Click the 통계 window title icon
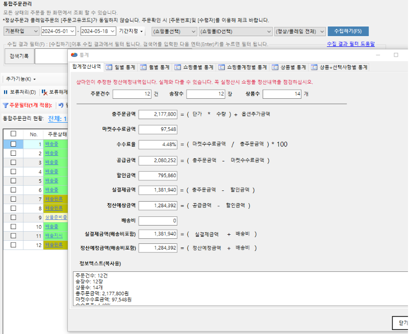 (x=74, y=54)
